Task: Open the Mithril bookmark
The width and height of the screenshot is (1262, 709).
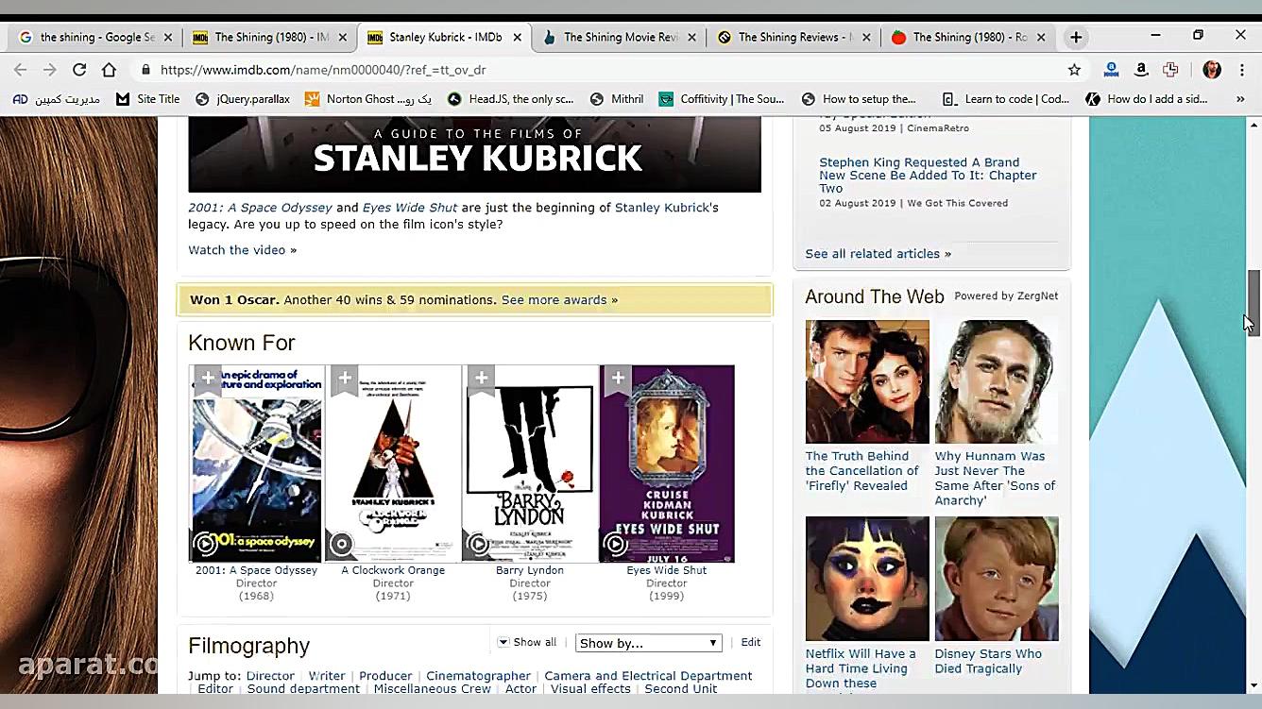Action: [x=617, y=99]
